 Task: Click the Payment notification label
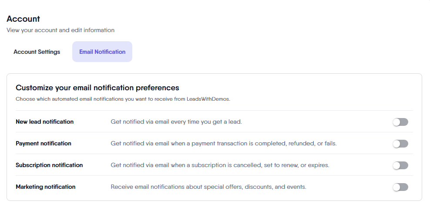point(44,144)
